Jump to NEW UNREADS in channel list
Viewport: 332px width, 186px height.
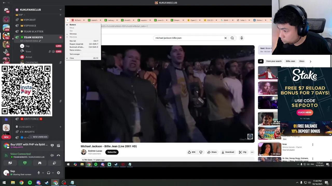(38, 137)
